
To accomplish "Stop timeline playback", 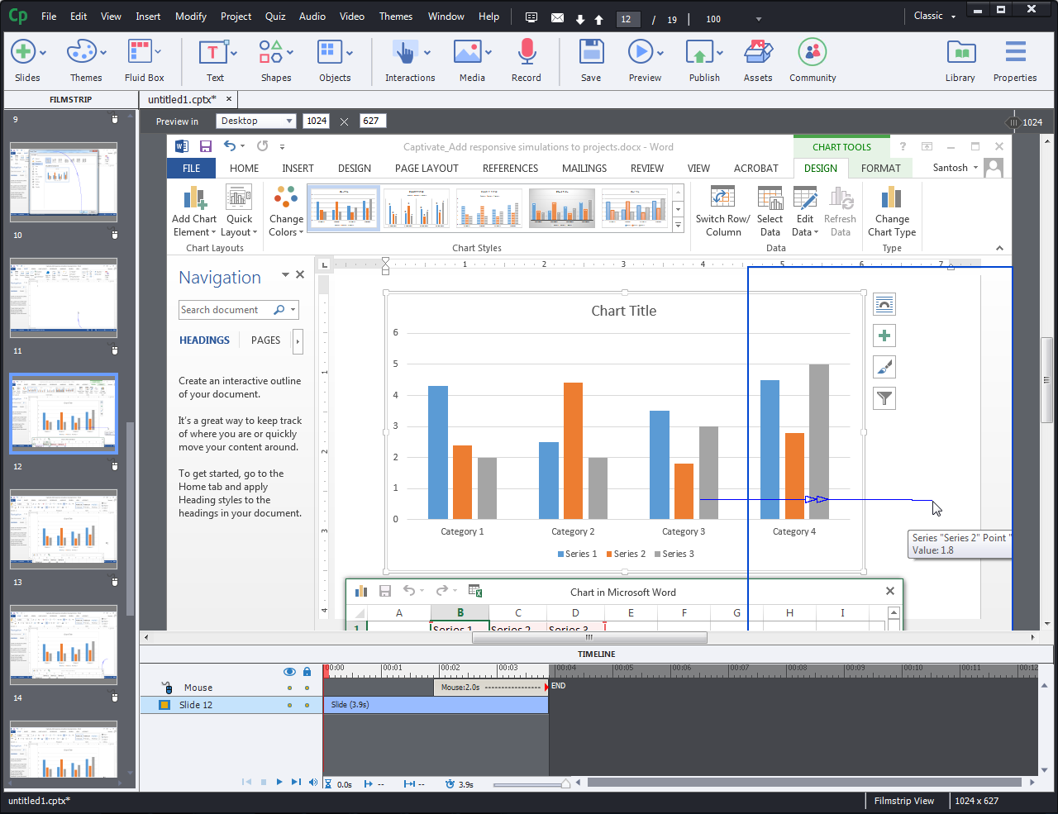I will [x=263, y=782].
